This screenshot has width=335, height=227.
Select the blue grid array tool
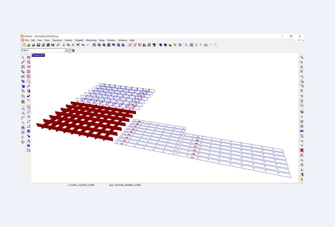[x=28, y=131]
